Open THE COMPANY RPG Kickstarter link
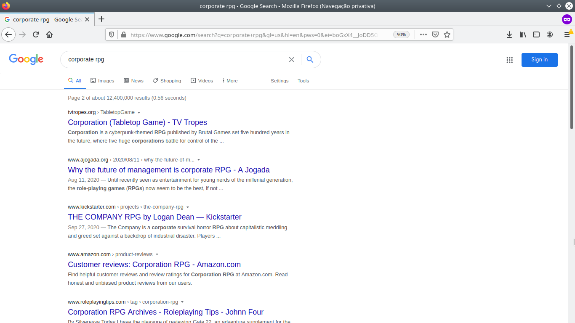This screenshot has width=575, height=323. pos(154,217)
